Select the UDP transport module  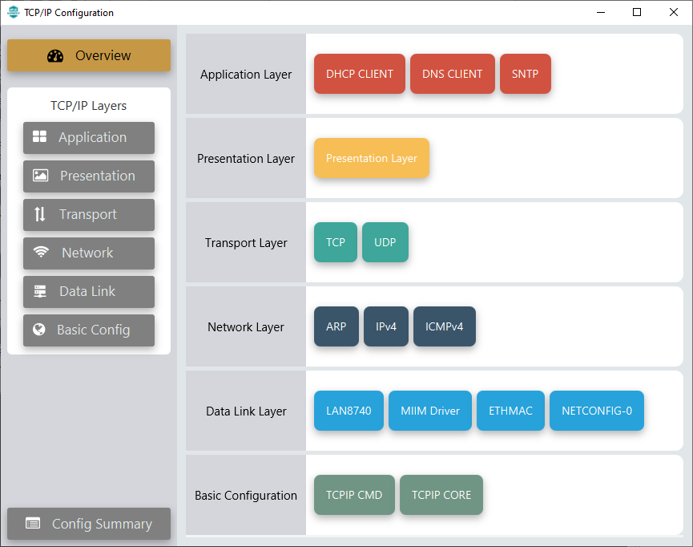[x=385, y=242]
